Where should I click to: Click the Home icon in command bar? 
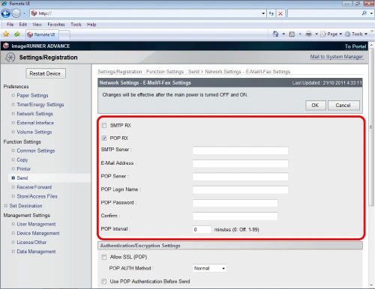pos(275,34)
